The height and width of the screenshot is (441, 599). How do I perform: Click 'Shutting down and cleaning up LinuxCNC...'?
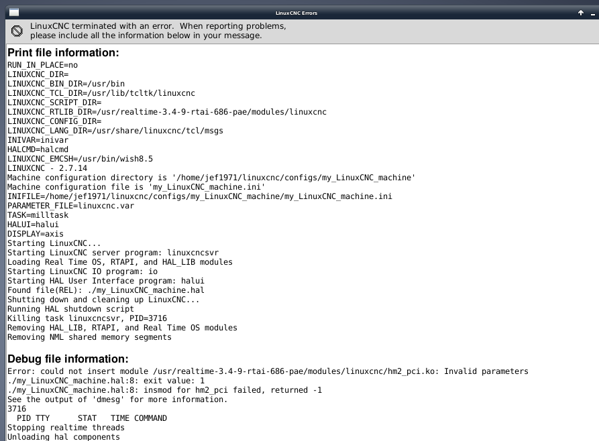(x=103, y=300)
